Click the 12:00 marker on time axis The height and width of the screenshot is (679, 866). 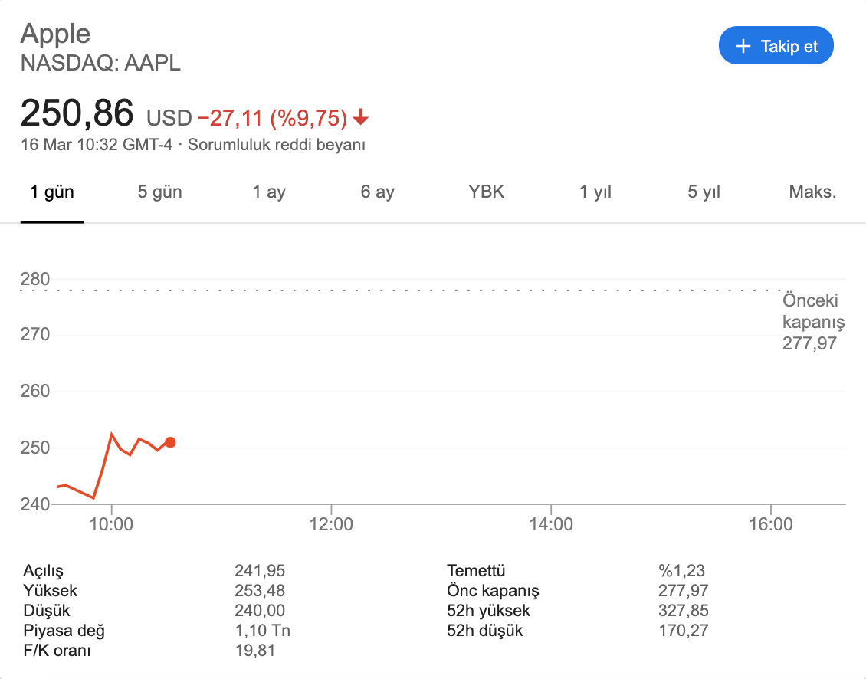(x=331, y=523)
